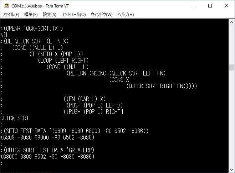
Task: Click the text (LOOP (LEFT RIGHT)
Action: [x=63, y=61]
